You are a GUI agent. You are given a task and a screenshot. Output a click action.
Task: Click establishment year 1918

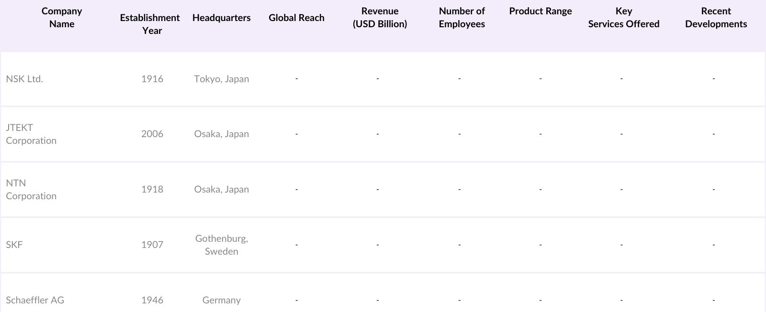[x=152, y=189]
